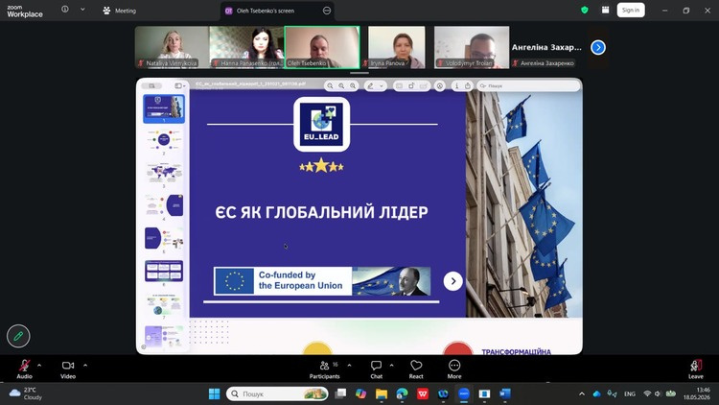
Task: Select slide 4 thumbnail in sidebar
Action: [164, 205]
